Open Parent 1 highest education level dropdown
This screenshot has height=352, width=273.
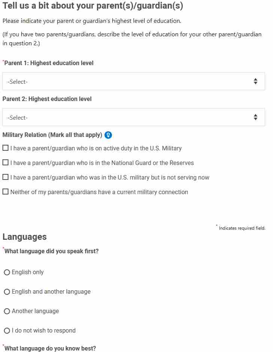[134, 81]
